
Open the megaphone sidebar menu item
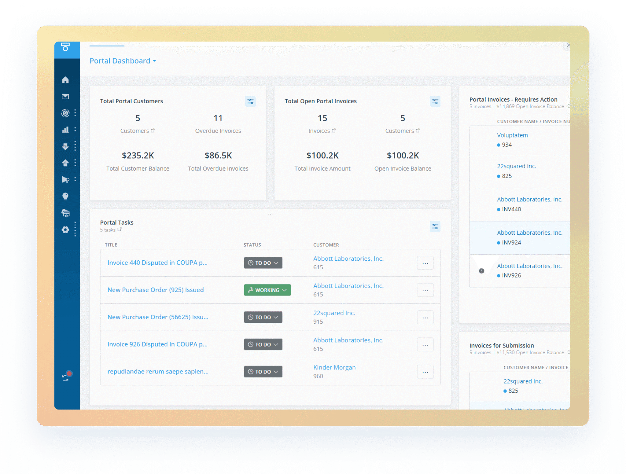(x=65, y=179)
